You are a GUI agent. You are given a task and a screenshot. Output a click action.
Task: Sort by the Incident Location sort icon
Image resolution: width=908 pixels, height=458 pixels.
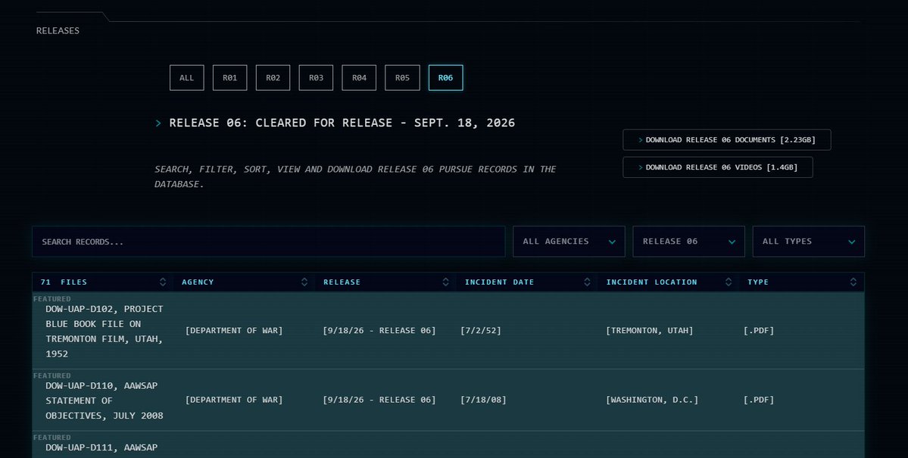[728, 282]
